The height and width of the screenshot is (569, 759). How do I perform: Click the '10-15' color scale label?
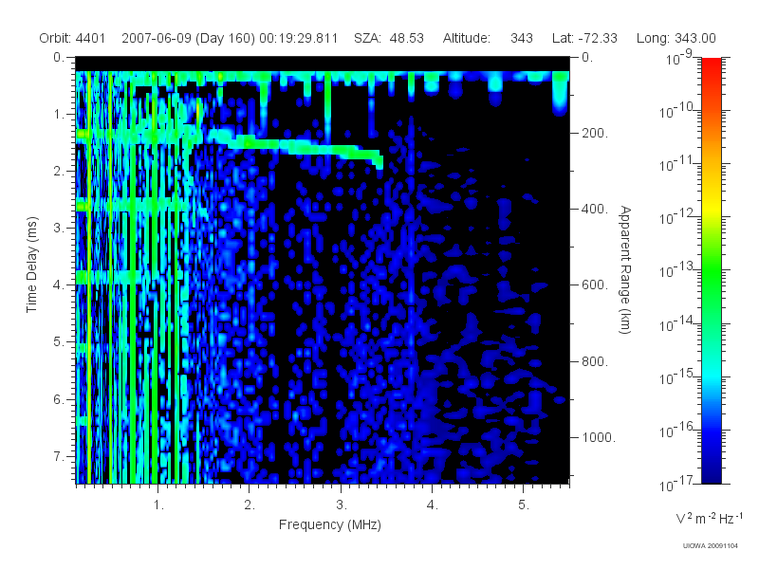677,376
